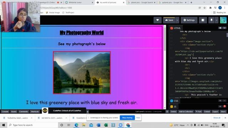The width and height of the screenshot is (228, 128).
Task: Open the Chrome extensions puzzle icon
Action: [210, 8]
